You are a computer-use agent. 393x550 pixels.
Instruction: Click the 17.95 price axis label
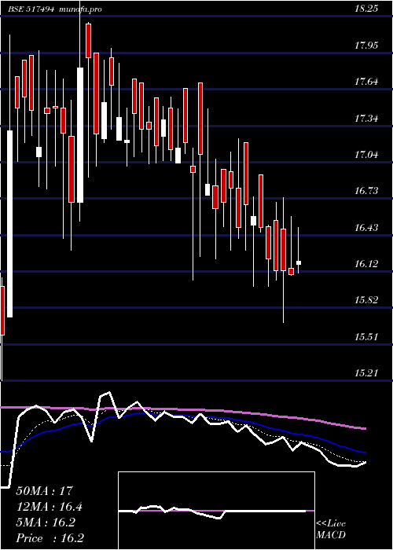tap(366, 46)
